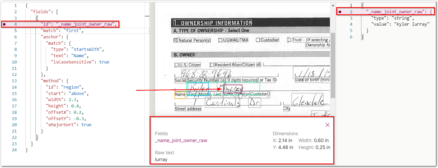Click the "text": "Name" line
This screenshot has width=438, height=168.
[x=70, y=56]
